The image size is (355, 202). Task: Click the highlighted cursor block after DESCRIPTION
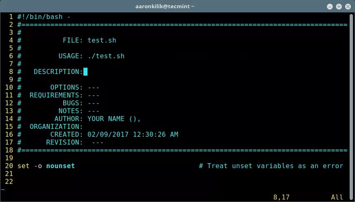point(85,71)
